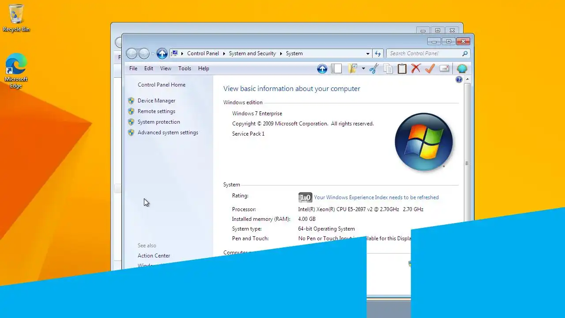Screen dimensions: 565x318
Task: Click the E-mail envelope toolbar icon
Action: coord(444,68)
